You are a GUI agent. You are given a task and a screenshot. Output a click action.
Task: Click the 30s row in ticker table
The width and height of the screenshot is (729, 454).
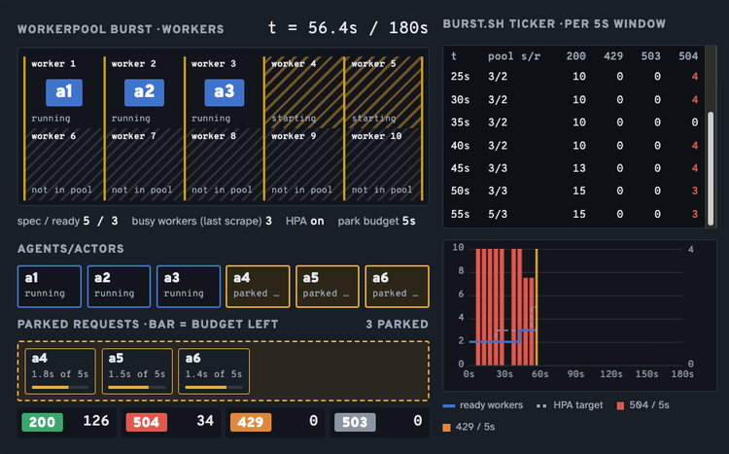point(574,99)
